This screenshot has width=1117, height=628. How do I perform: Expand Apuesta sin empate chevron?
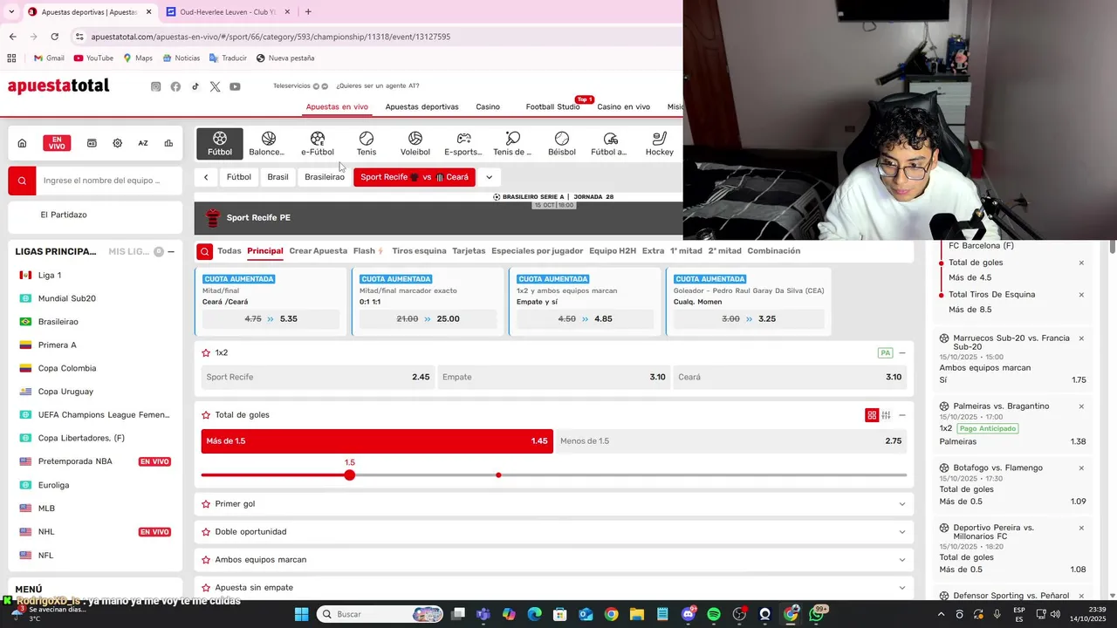[902, 588]
